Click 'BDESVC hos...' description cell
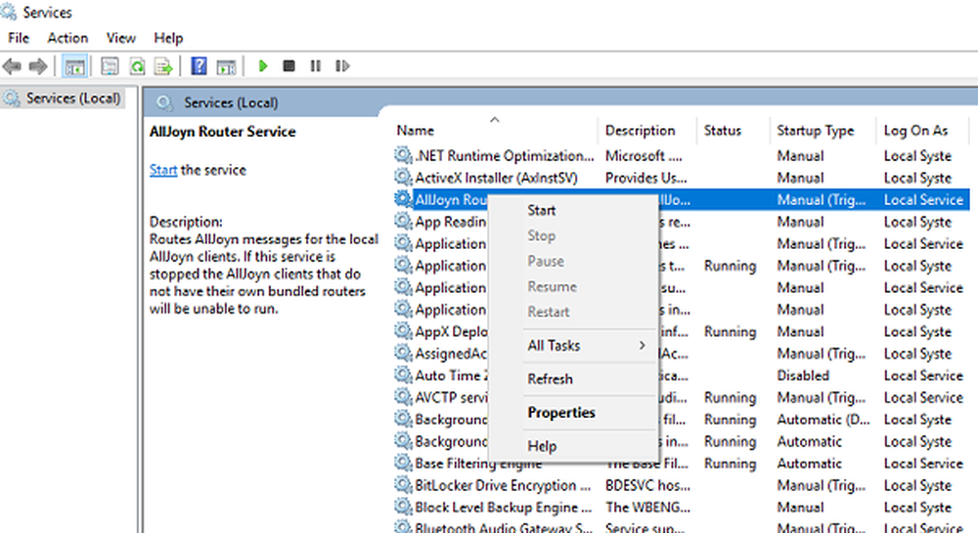The image size is (978, 533). tap(647, 485)
